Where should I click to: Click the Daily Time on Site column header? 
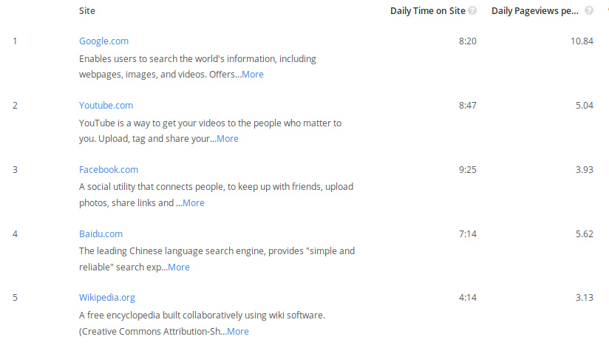pos(428,11)
